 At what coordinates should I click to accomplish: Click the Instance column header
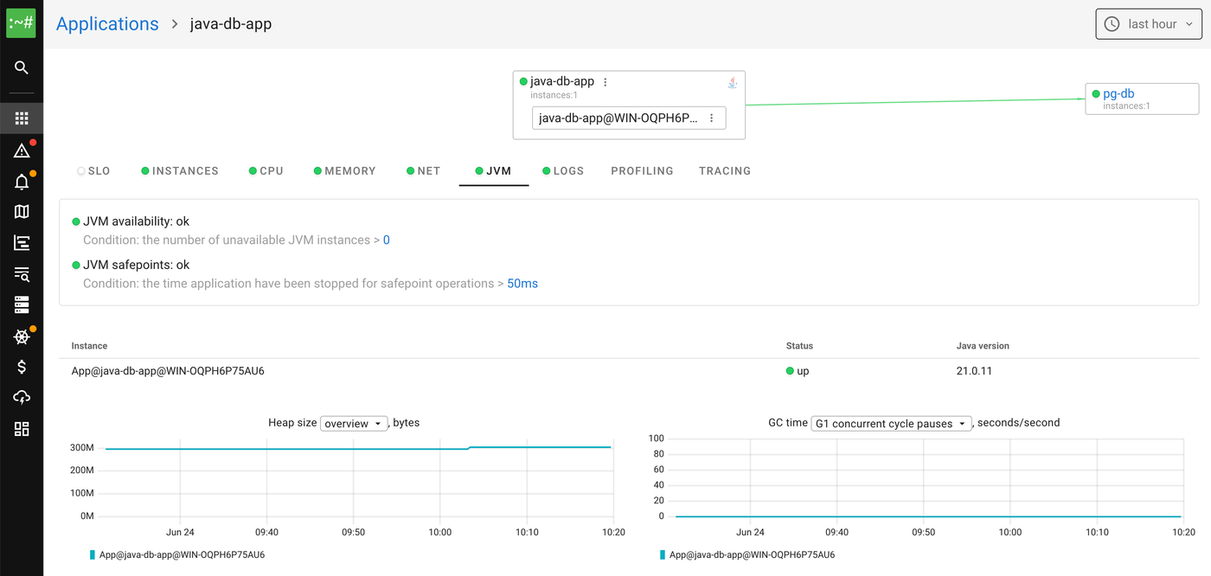pyautogui.click(x=89, y=346)
